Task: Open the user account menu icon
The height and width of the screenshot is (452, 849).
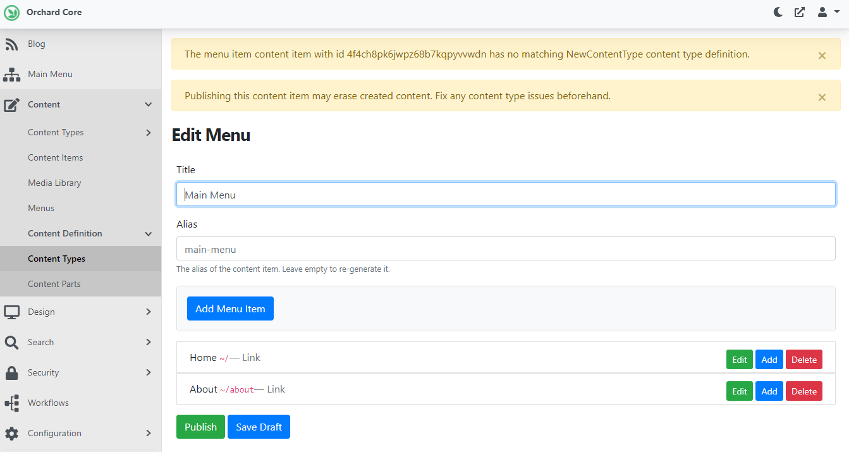Action: [x=822, y=12]
